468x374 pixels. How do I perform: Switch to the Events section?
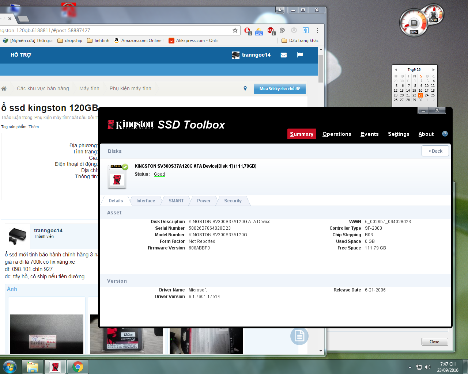[369, 134]
